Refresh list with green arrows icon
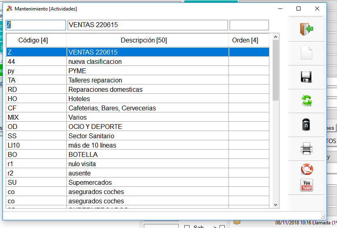 [307, 101]
